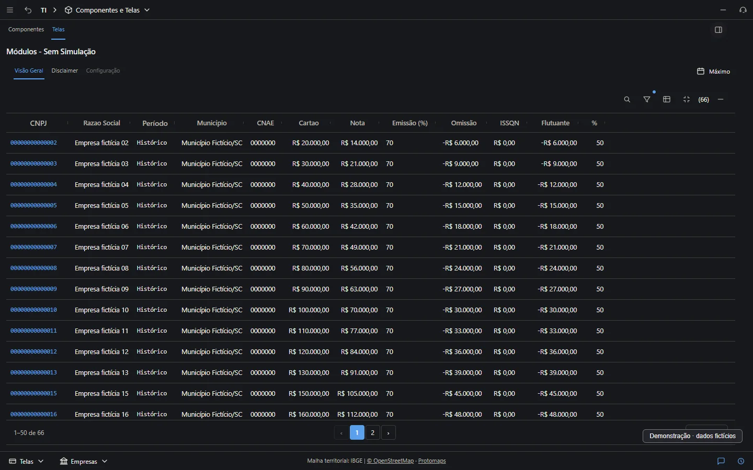The image size is (753, 470).
Task: Open the Empresas dropdown in the bottom bar
Action: point(84,461)
